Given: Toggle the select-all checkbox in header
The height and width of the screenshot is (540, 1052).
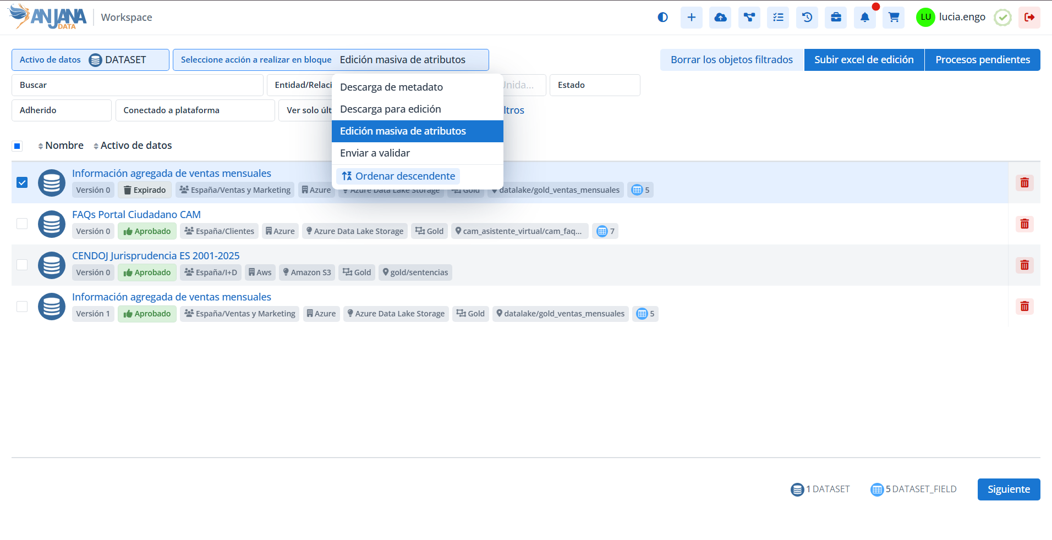Looking at the screenshot, I should coord(17,146).
